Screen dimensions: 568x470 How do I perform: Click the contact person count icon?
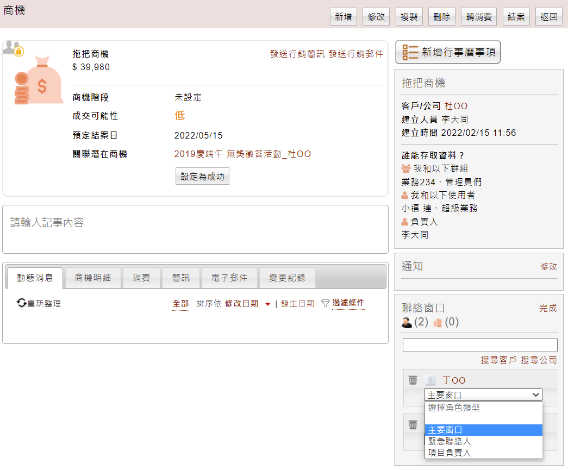point(407,322)
